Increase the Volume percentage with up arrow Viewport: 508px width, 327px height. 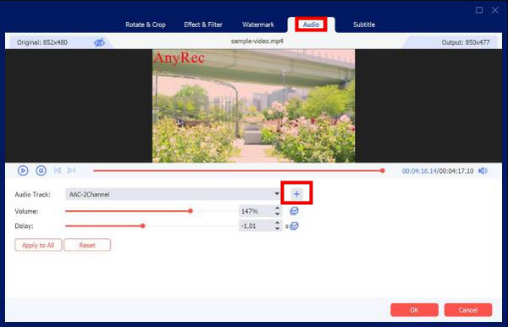(278, 208)
